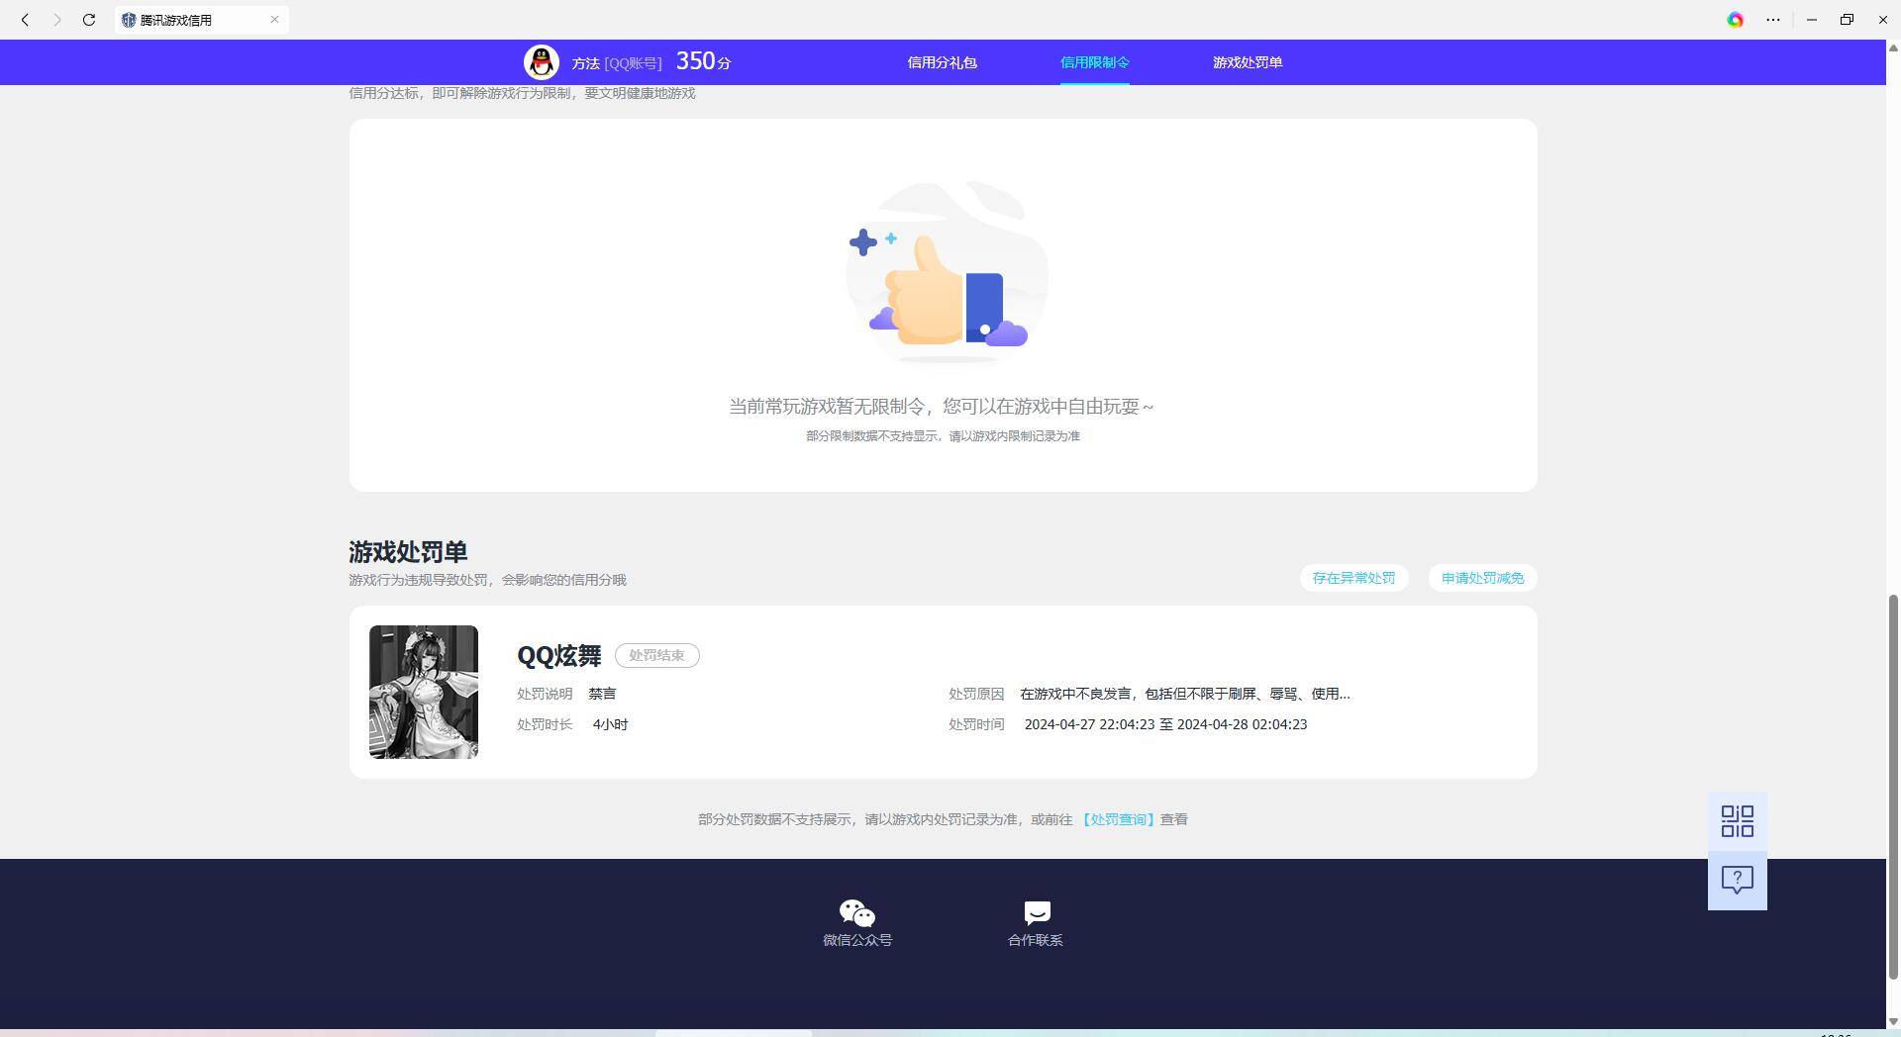
Task: Open the browser ellipsis settings menu
Action: (1773, 19)
